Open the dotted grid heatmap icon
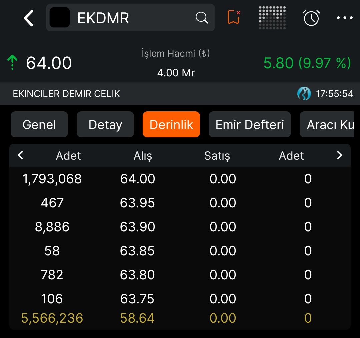This screenshot has height=338, width=360. [x=272, y=18]
